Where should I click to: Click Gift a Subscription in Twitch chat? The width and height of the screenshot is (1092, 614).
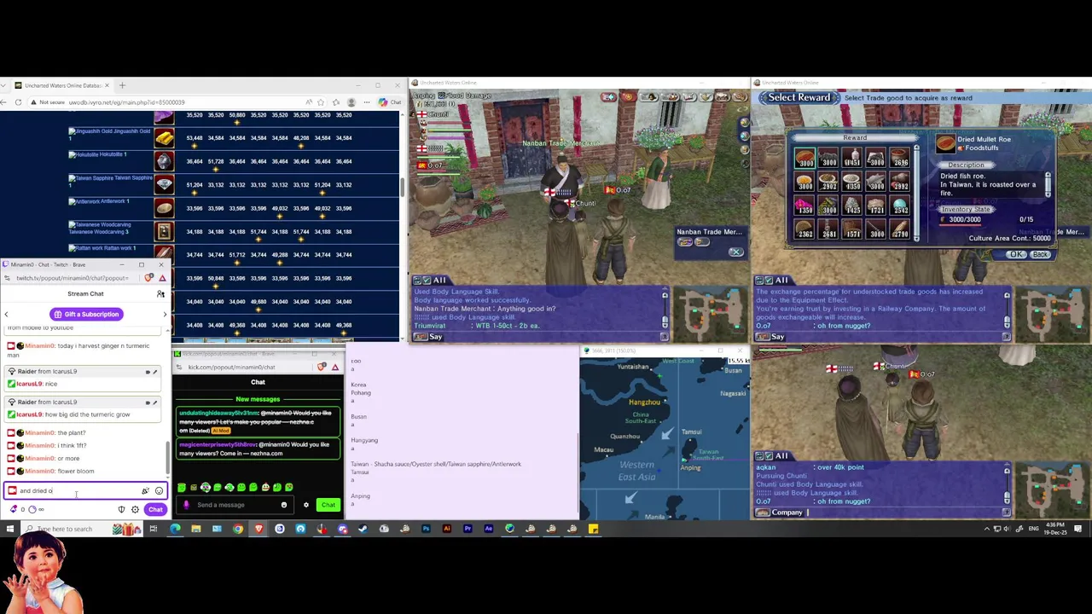tap(85, 314)
